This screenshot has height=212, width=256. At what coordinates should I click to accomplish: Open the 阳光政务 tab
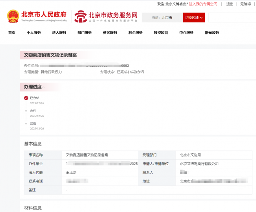(211, 33)
